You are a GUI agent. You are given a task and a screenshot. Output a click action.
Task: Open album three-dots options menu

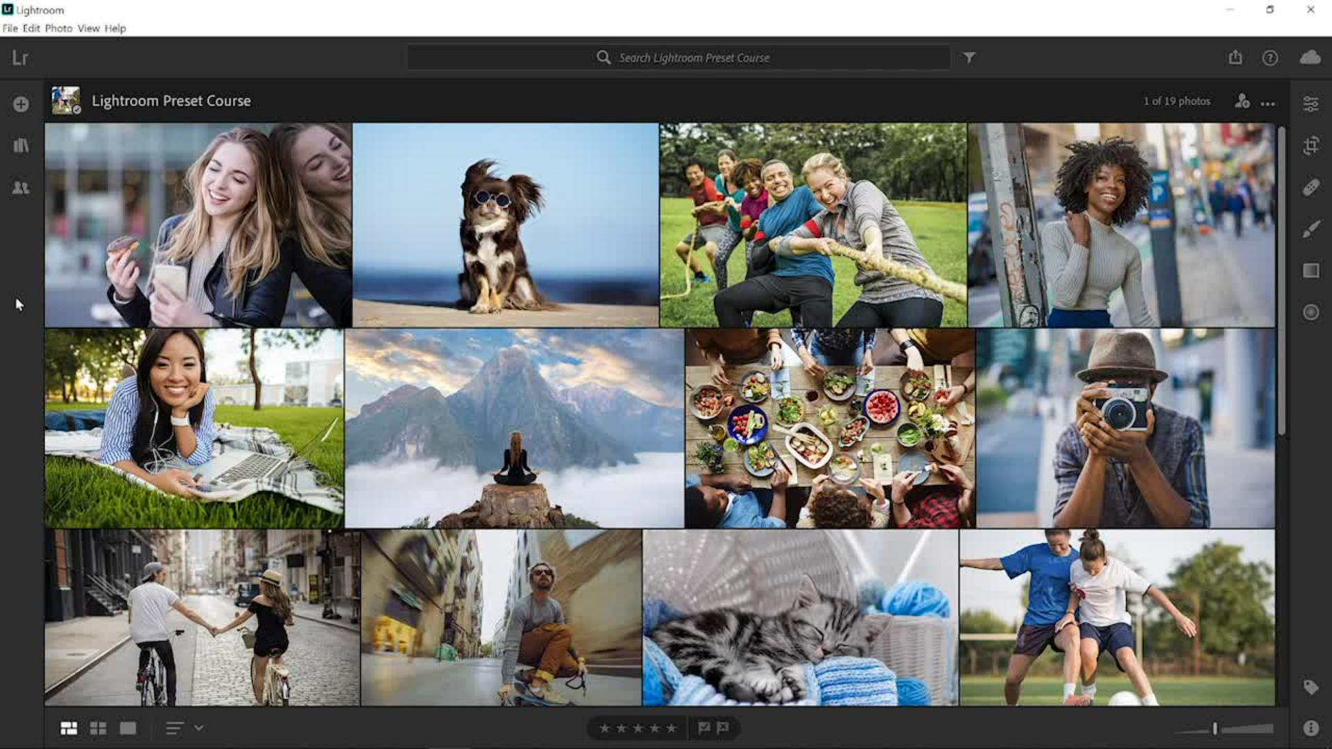pos(1267,104)
